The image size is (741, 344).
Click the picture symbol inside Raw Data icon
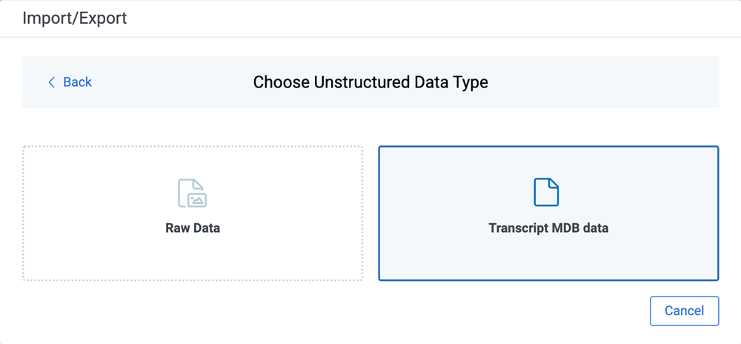coord(198,200)
